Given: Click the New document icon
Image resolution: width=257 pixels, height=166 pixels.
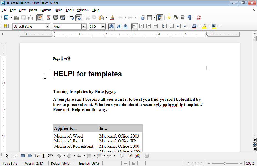Looking at the screenshot, I should (x=6, y=18).
